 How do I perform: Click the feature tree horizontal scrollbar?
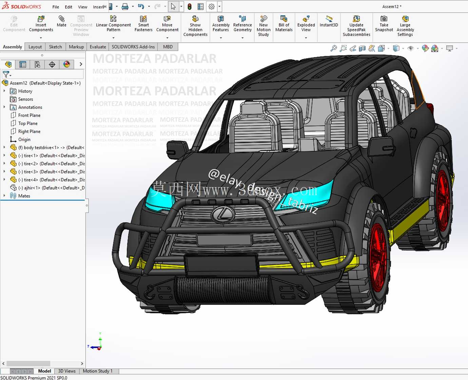point(42,364)
